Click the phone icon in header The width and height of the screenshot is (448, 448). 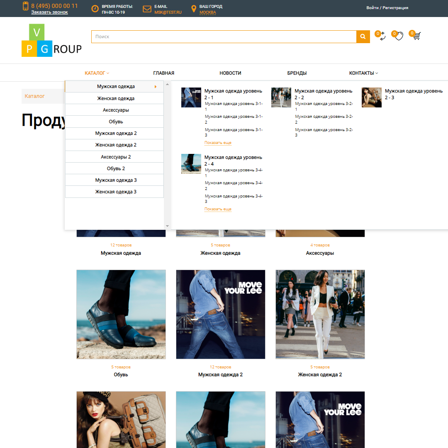point(26,6)
